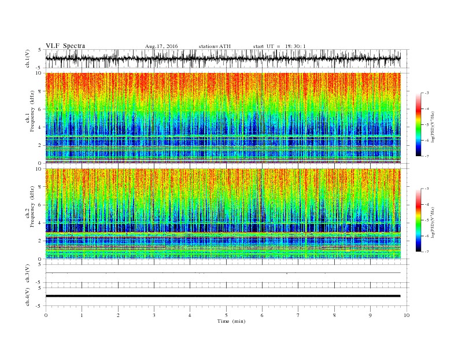
Task: Click the "VLF Spectra" plot title
Action: click(65, 46)
